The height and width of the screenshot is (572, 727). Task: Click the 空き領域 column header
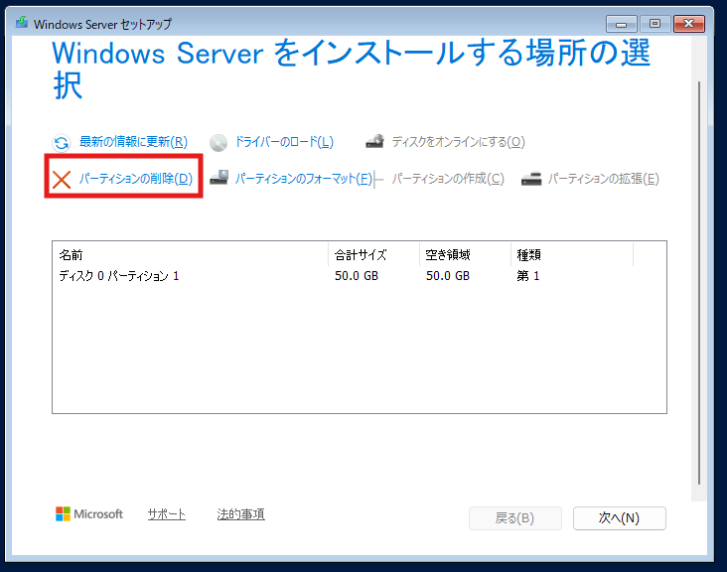465,254
